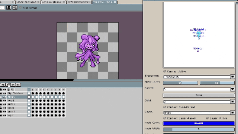Open the Parent dropdown
238x134 pixels.
point(199,89)
